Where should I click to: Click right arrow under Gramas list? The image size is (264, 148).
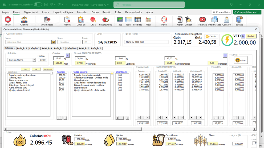65,118
